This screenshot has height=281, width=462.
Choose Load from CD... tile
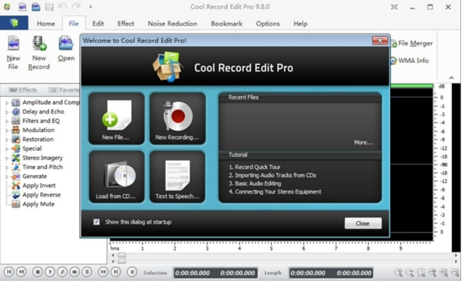[116, 177]
